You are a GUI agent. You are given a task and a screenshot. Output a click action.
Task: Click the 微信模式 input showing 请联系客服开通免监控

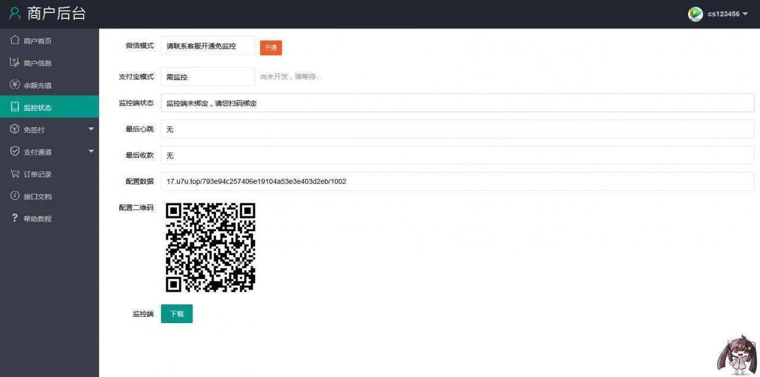click(x=208, y=46)
